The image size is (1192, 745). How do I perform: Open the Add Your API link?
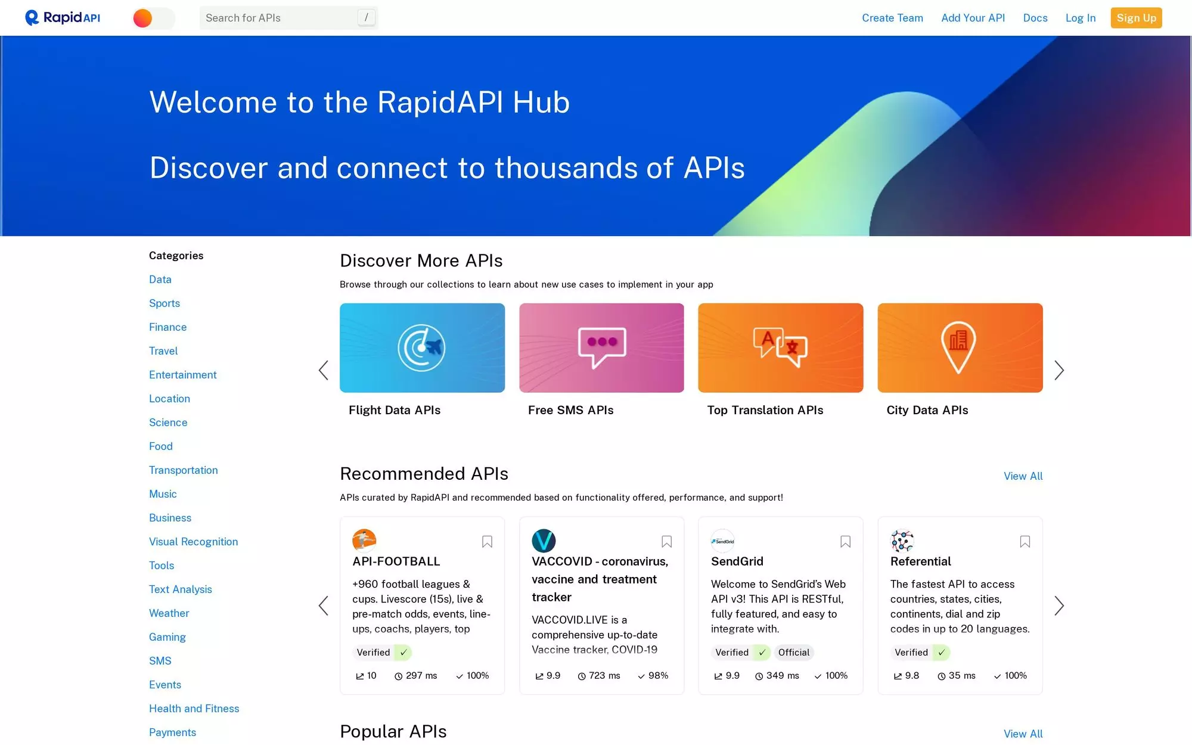973,18
